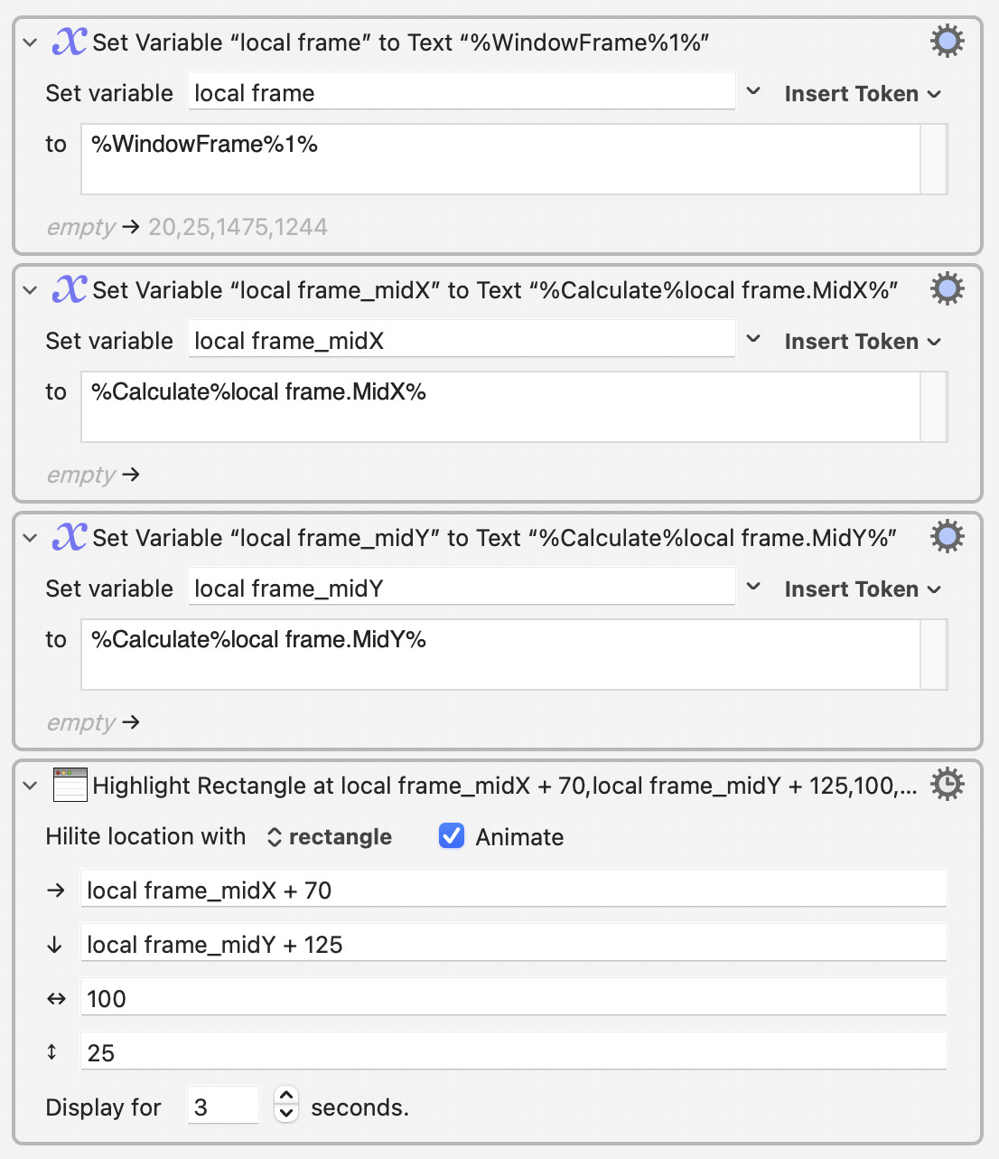Open variable dropdown next to 'local frame_midX'
This screenshot has width=999, height=1159.
tap(753, 340)
